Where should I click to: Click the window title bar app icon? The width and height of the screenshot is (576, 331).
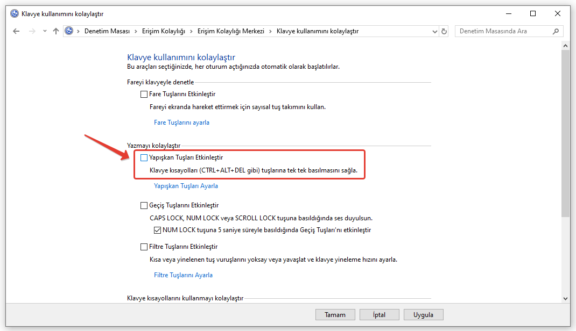pos(15,13)
